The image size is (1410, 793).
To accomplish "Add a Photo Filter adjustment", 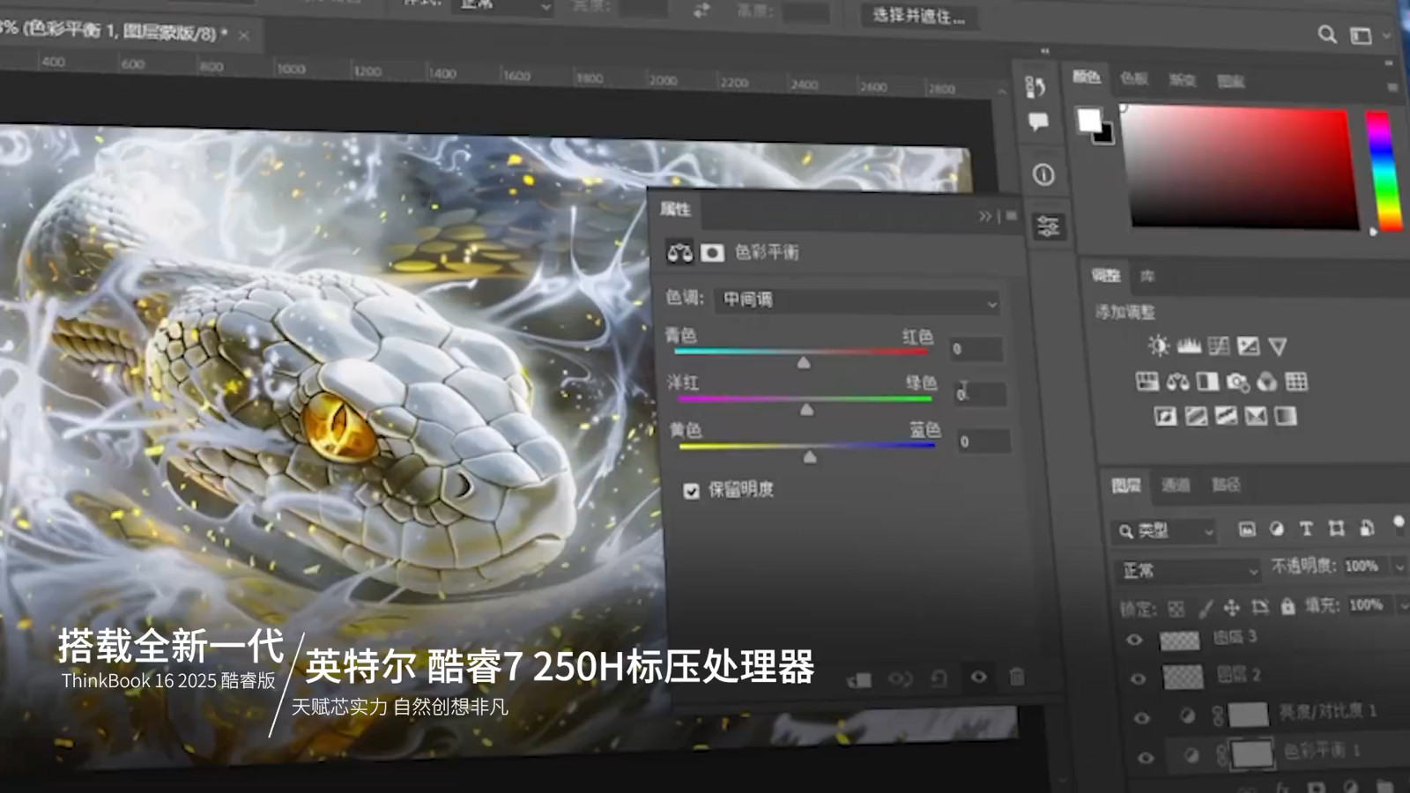I will click(1237, 382).
